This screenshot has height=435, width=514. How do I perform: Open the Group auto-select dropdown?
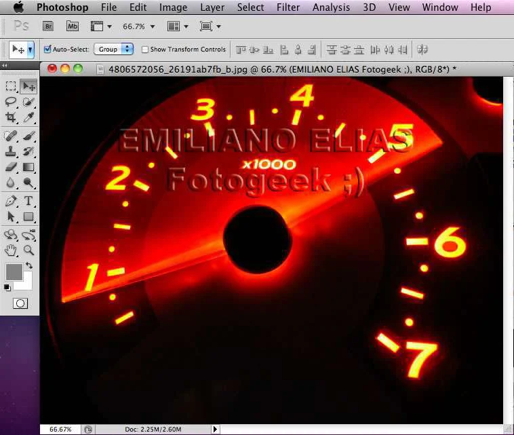click(x=113, y=50)
